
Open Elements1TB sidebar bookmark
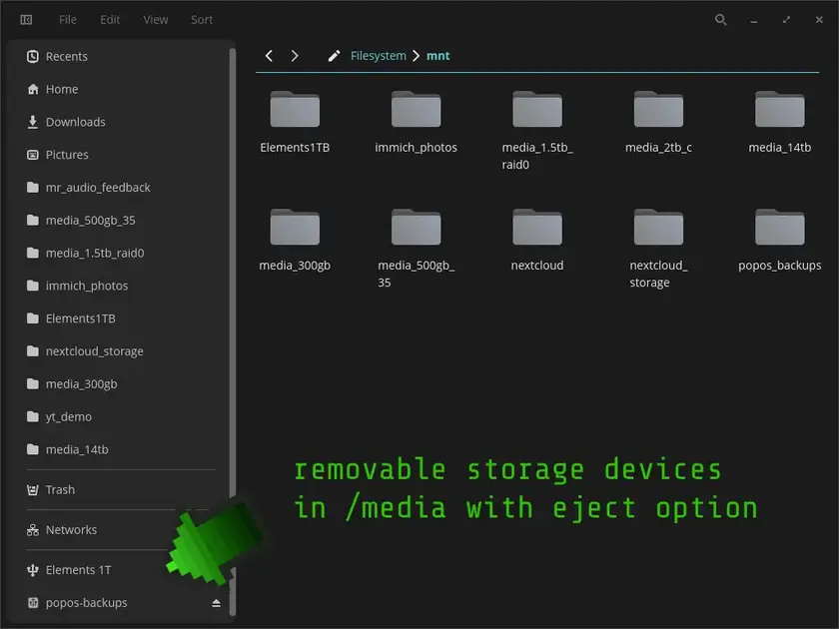(x=123, y=318)
